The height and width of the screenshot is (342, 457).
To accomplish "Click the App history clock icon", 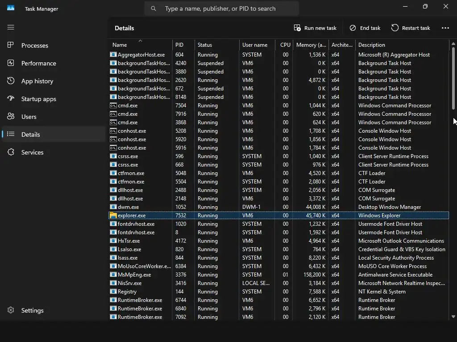I will tap(11, 81).
